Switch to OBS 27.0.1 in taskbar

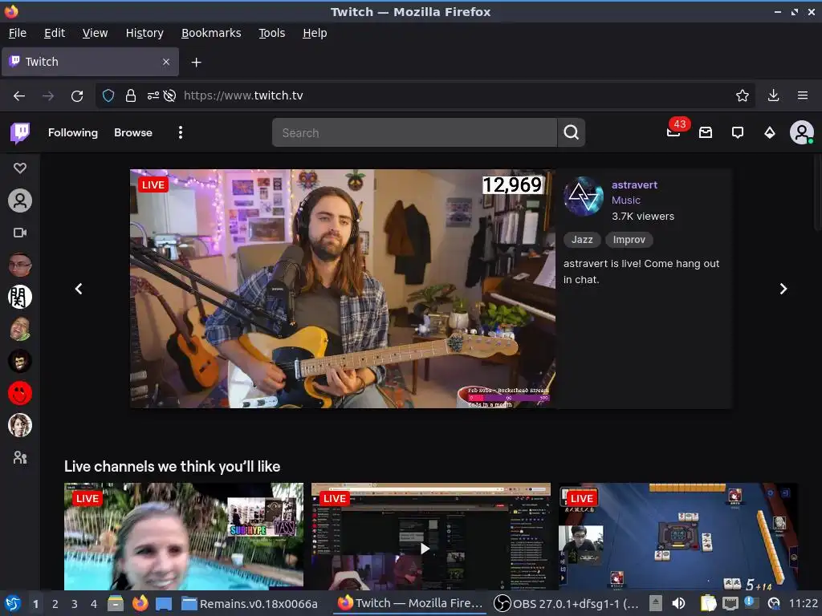567,604
